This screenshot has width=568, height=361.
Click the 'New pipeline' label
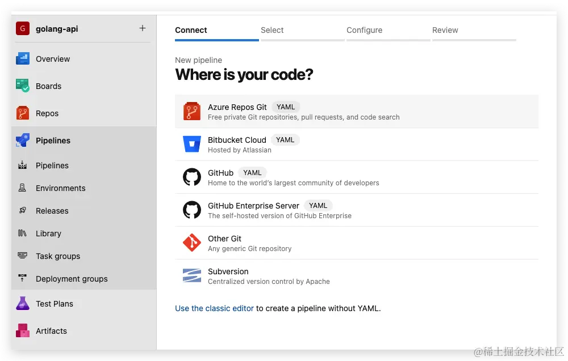[x=198, y=60]
